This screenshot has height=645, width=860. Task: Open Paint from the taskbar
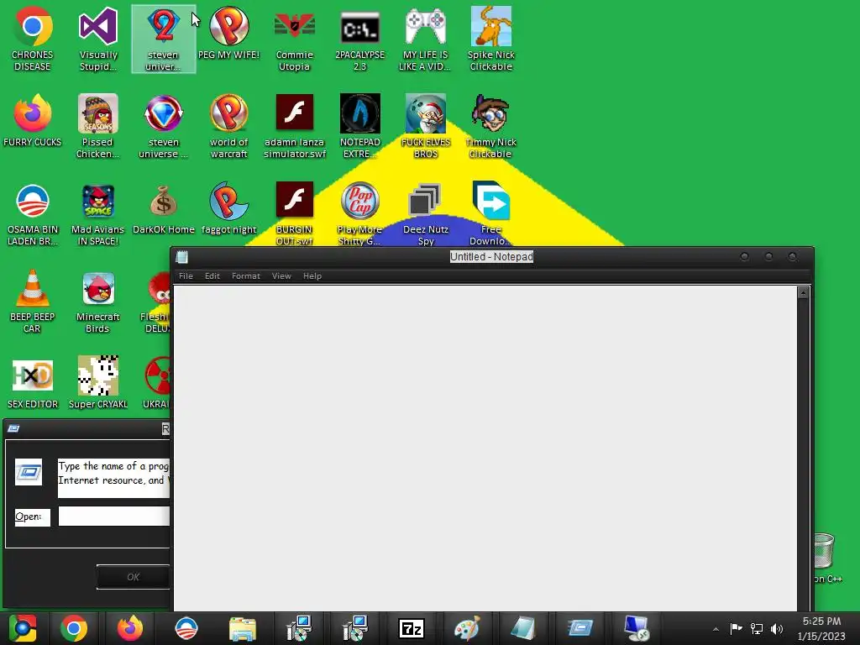coord(467,628)
